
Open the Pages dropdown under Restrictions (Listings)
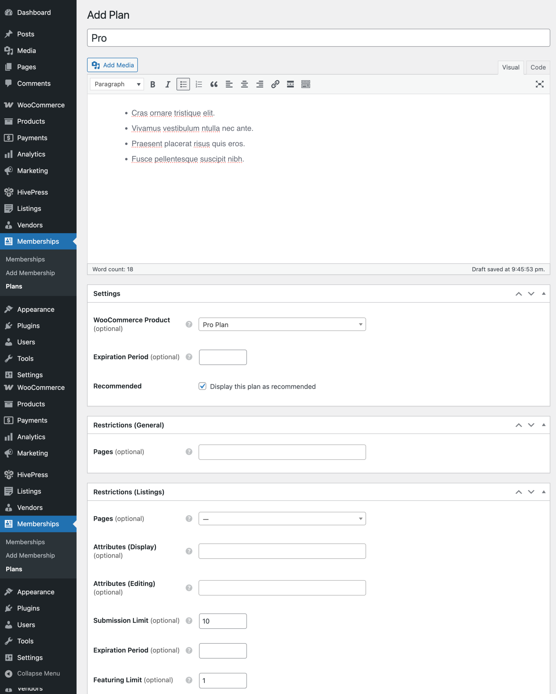282,518
